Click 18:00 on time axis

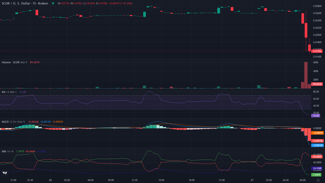point(191,180)
